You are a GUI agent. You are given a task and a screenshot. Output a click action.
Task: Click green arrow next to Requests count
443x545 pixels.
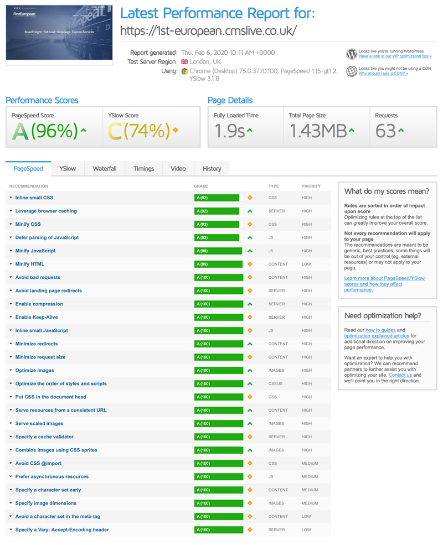coord(401,131)
